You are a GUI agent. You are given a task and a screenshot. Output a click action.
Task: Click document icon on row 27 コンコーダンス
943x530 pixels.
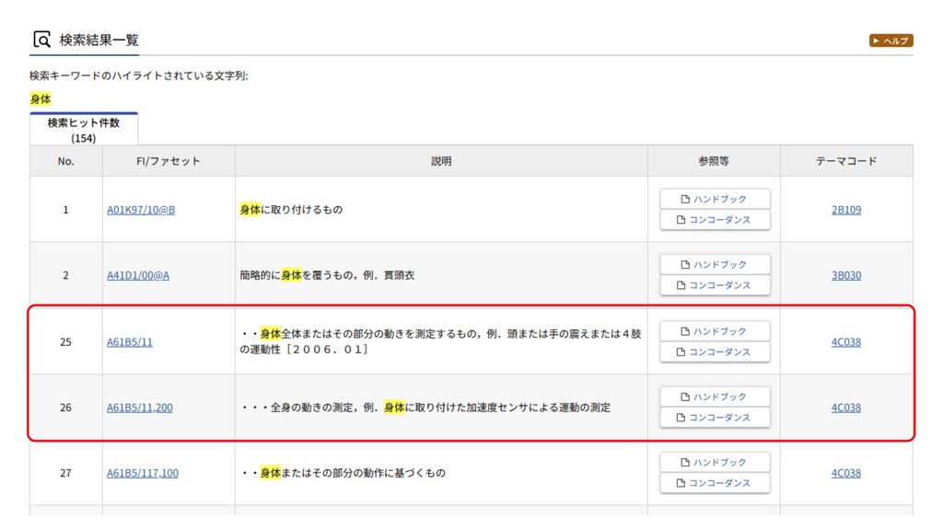[x=681, y=483]
